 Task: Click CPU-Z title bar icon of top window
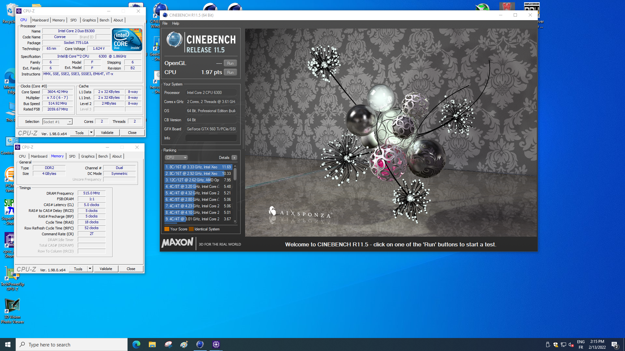19,11
